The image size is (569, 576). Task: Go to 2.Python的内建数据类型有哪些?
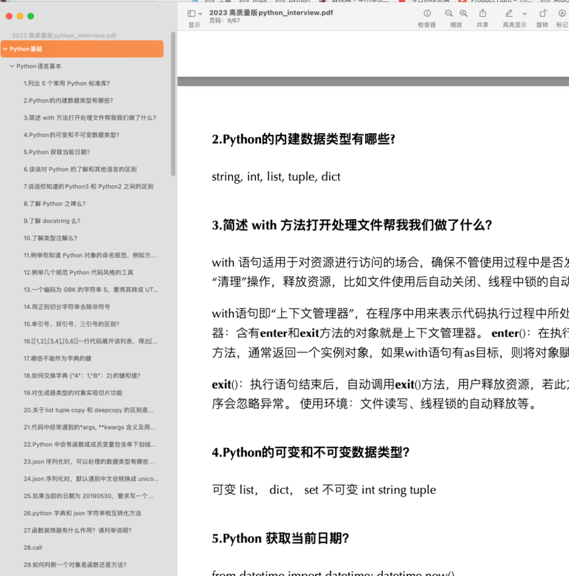68,101
